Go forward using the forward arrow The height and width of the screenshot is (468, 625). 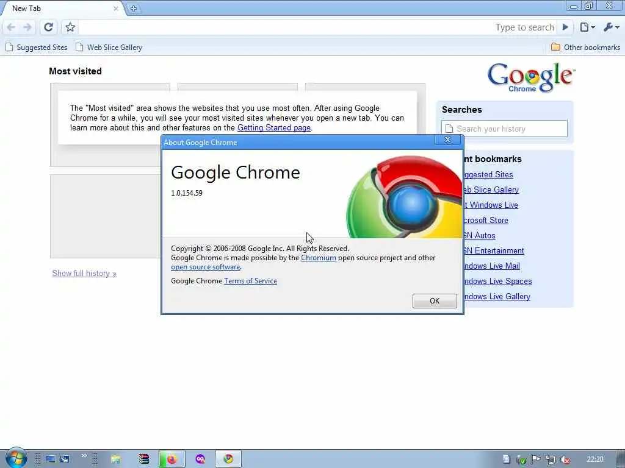click(x=27, y=27)
